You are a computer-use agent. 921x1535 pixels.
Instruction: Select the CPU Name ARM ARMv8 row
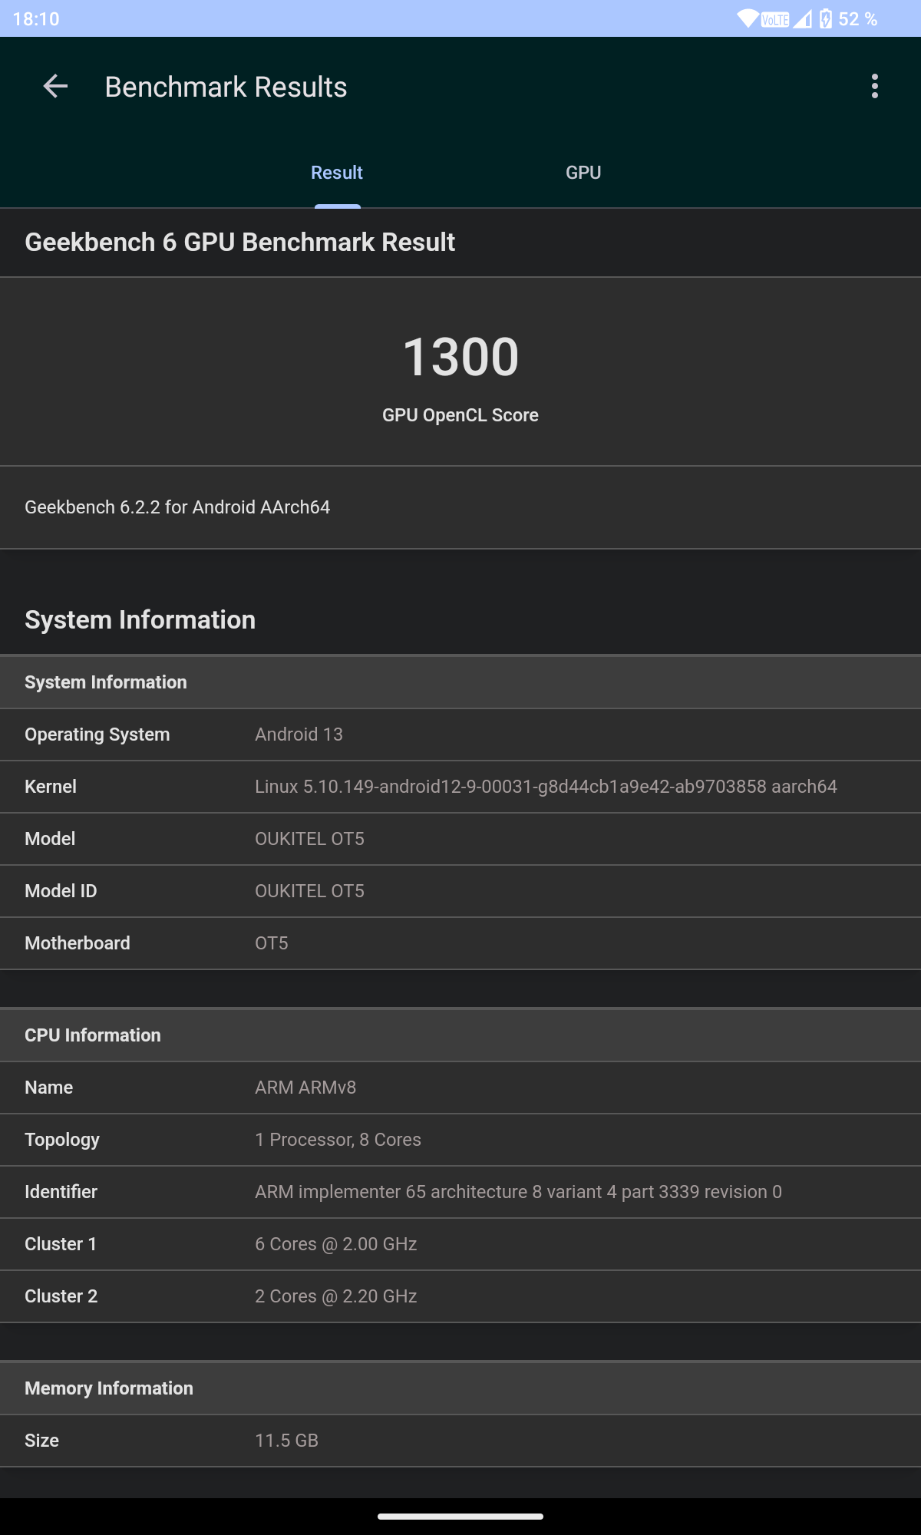[x=460, y=1088]
